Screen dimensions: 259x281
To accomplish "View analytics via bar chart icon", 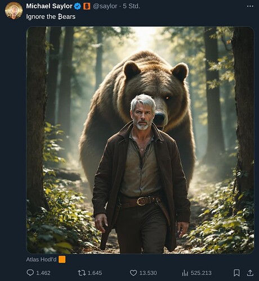I will [185, 273].
